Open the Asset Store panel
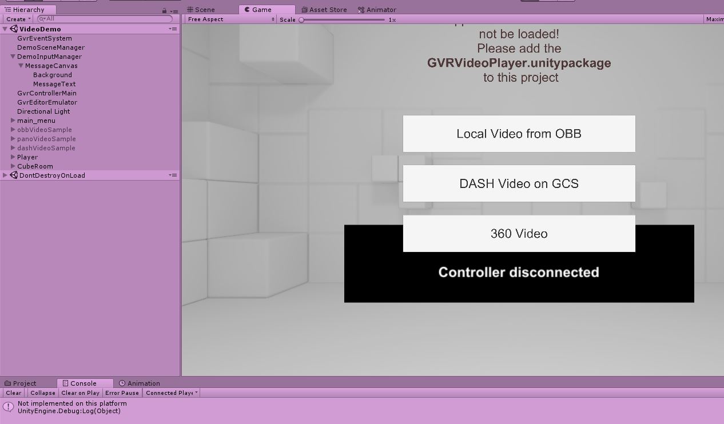724x424 pixels. point(324,9)
